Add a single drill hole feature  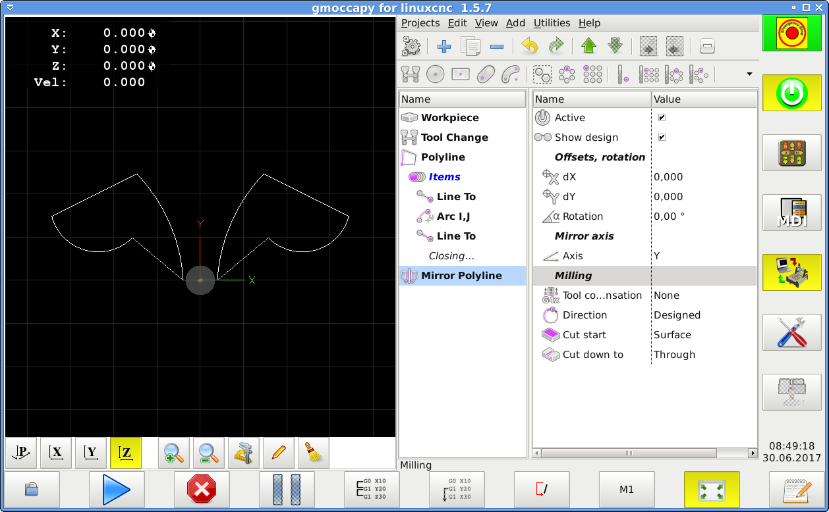[x=623, y=74]
